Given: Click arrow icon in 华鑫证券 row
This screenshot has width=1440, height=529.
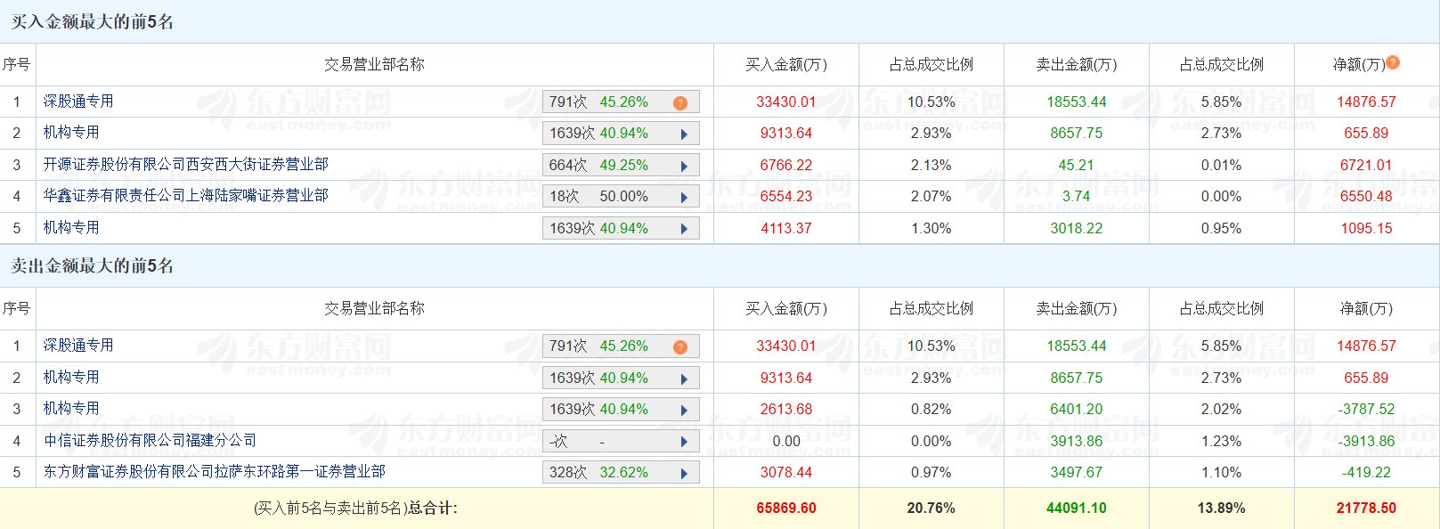Looking at the screenshot, I should (684, 197).
